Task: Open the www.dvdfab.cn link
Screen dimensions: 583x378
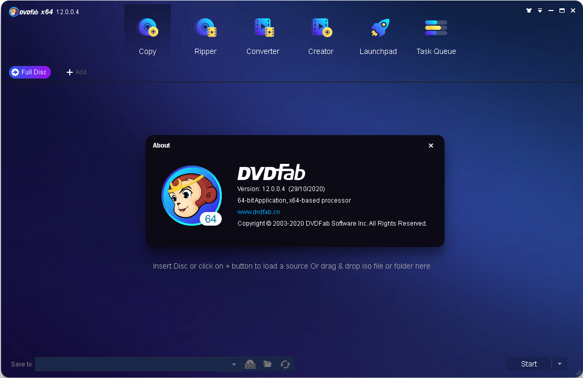Action: [x=258, y=212]
